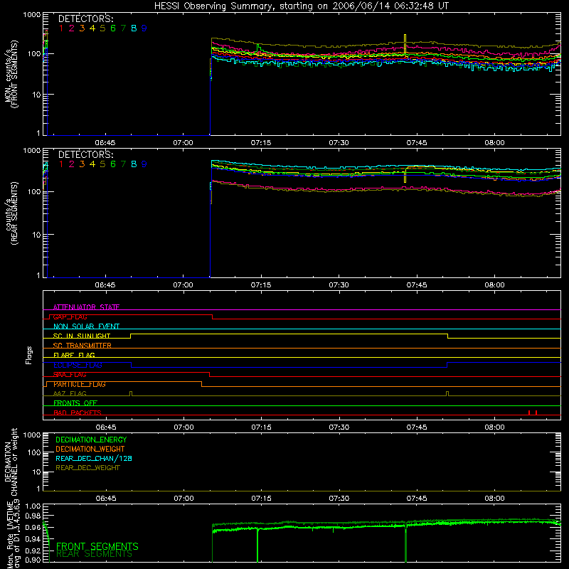Click the NON_SOLAR_EVENT flag label
The image size is (569, 569).
tap(86, 326)
